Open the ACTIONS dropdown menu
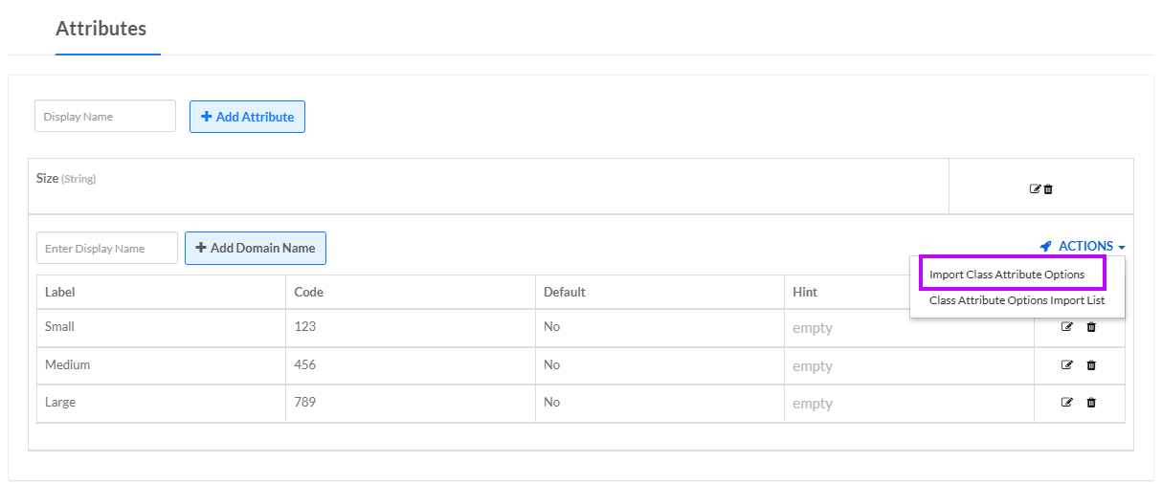Image resolution: width=1162 pixels, height=484 pixels. click(1084, 247)
